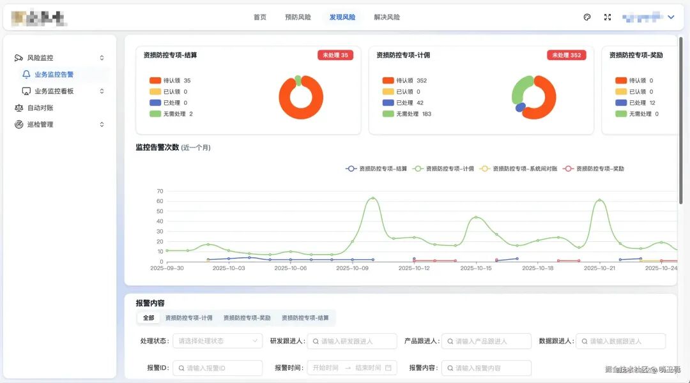This screenshot has height=383, width=690.
Task: Click the 首页 navigation link
Action: pos(259,17)
